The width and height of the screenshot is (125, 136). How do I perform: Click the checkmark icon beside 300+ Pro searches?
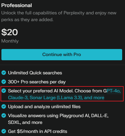4,82
